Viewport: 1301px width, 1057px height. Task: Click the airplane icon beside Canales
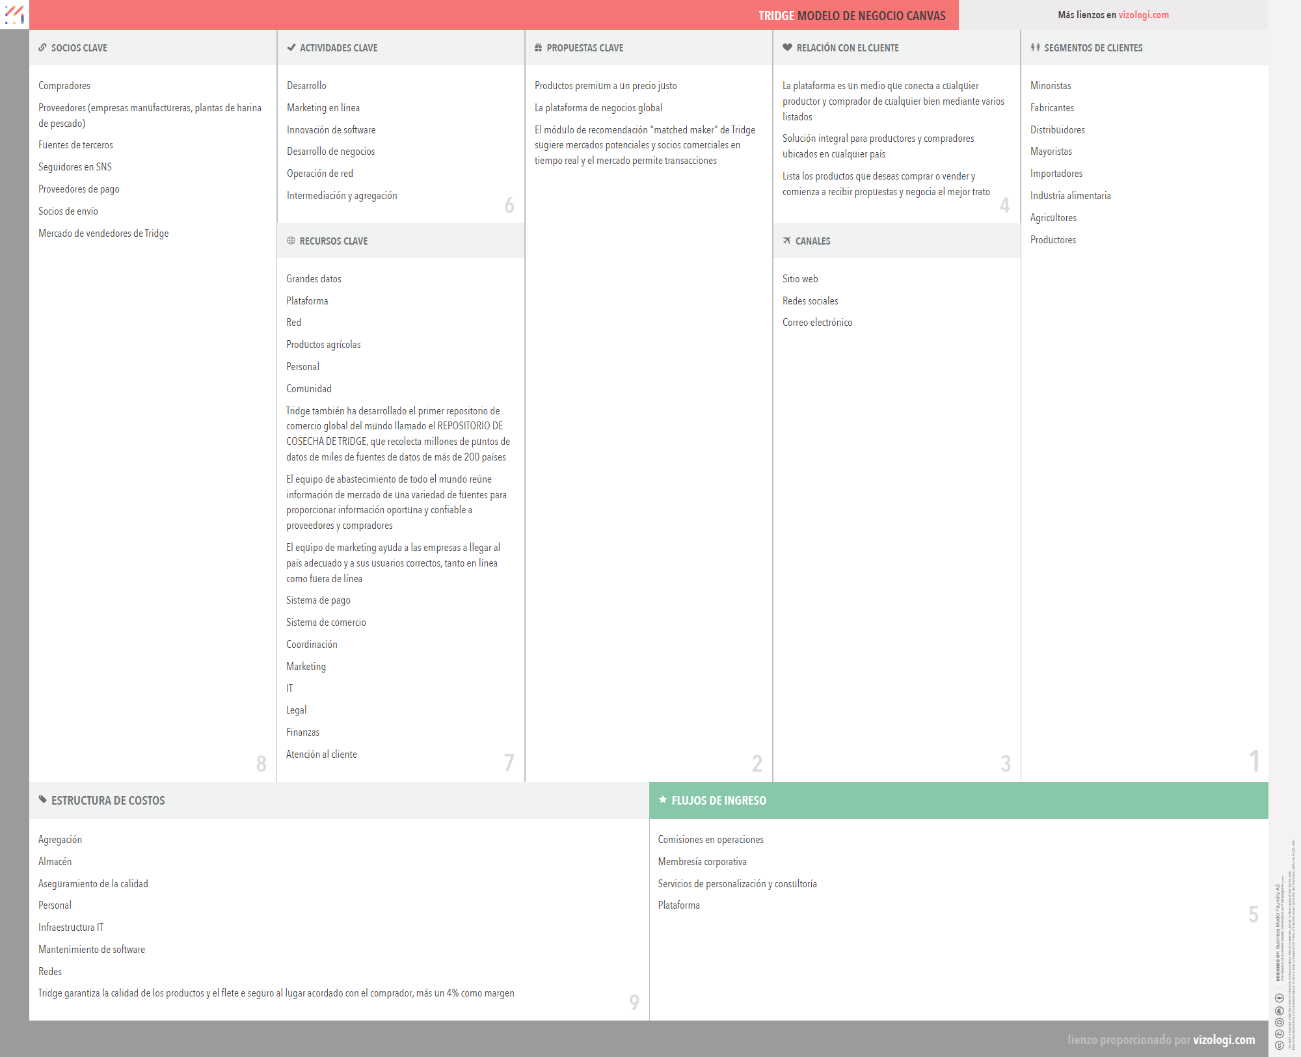786,241
